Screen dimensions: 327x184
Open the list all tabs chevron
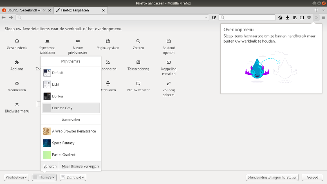pyautogui.click(x=323, y=10)
